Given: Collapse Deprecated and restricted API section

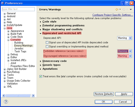Looking at the screenshot, I should coord(40,34).
